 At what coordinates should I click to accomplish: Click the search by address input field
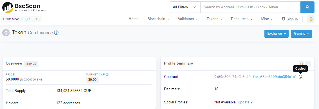click(250, 7)
